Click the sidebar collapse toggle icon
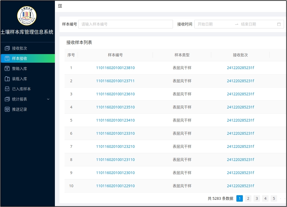 click(60, 6)
